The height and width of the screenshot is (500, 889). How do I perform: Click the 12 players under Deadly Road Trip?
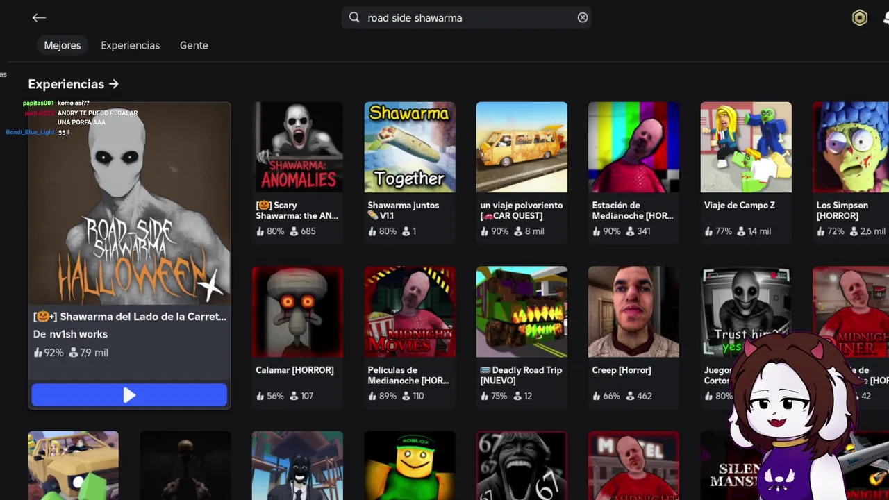pyautogui.click(x=523, y=396)
